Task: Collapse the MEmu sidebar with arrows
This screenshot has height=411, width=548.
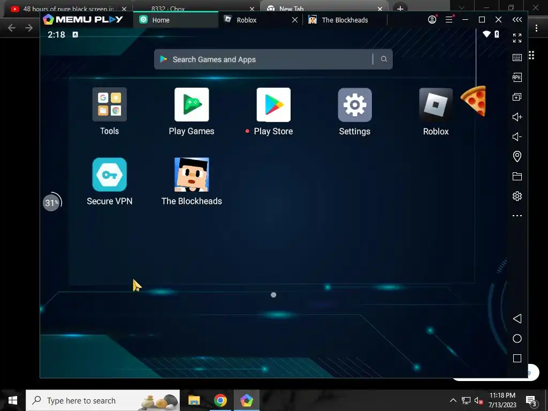Action: point(517,20)
